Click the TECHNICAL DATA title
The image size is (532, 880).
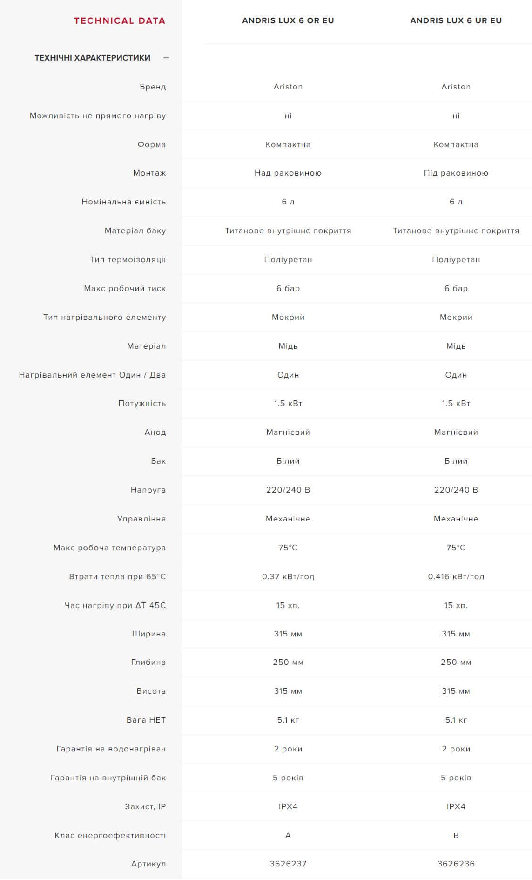pos(120,20)
